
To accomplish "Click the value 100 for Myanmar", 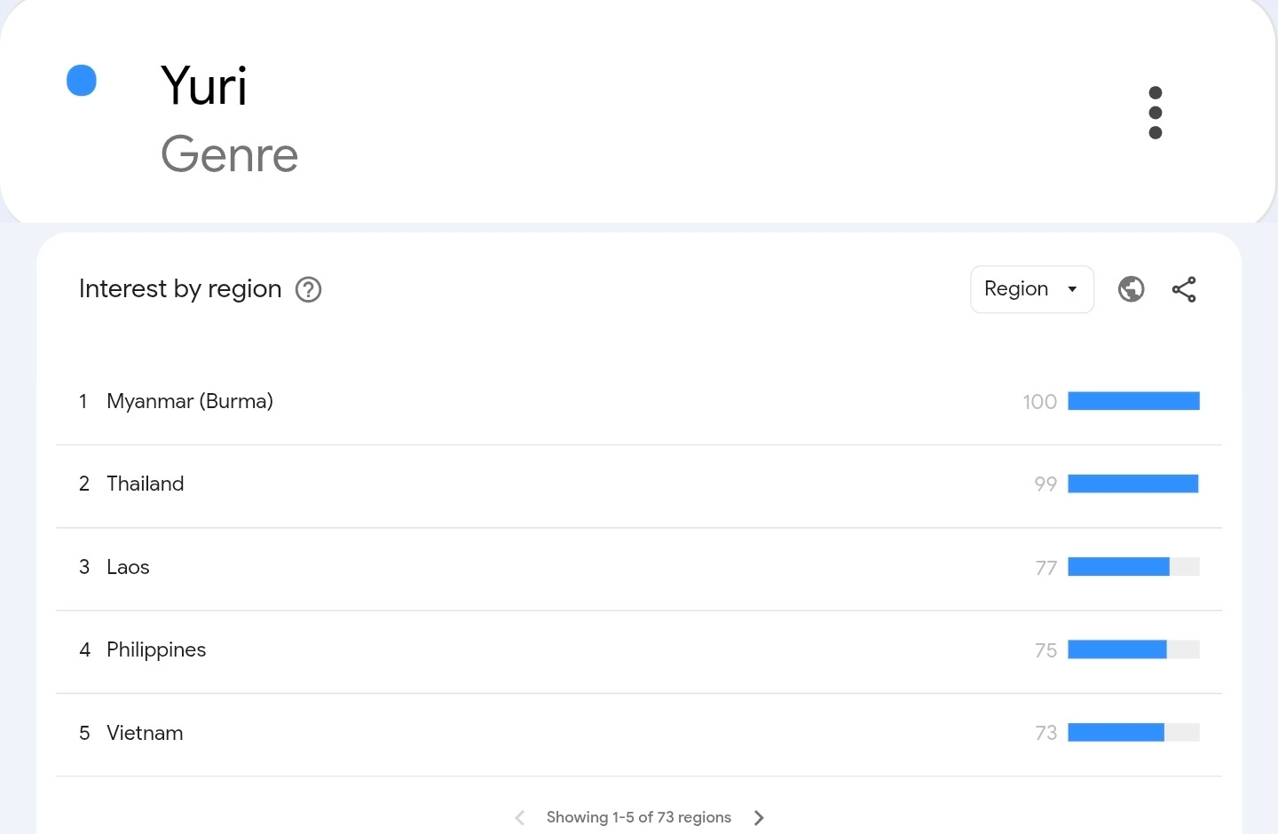I will [1039, 402].
